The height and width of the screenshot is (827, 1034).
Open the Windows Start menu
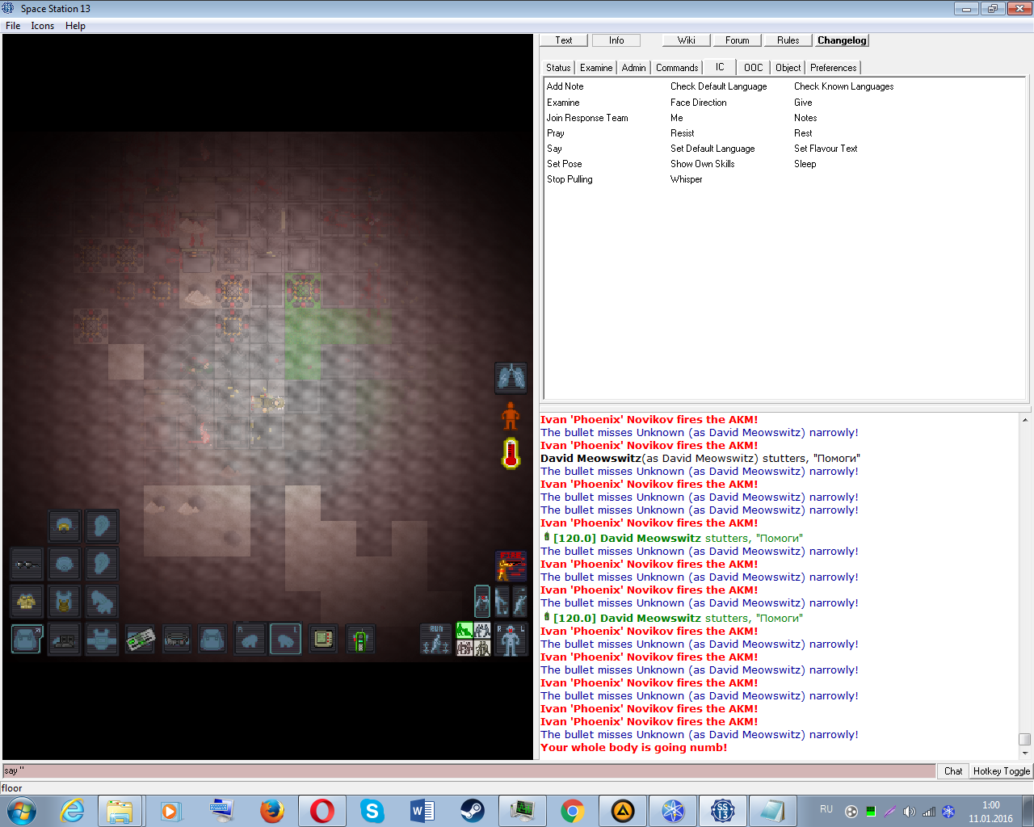coord(22,810)
